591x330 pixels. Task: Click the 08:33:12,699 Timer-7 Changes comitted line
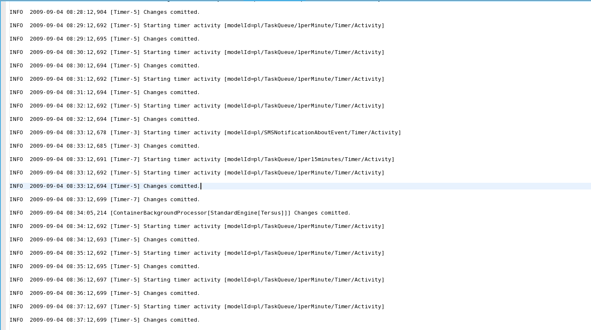105,200
